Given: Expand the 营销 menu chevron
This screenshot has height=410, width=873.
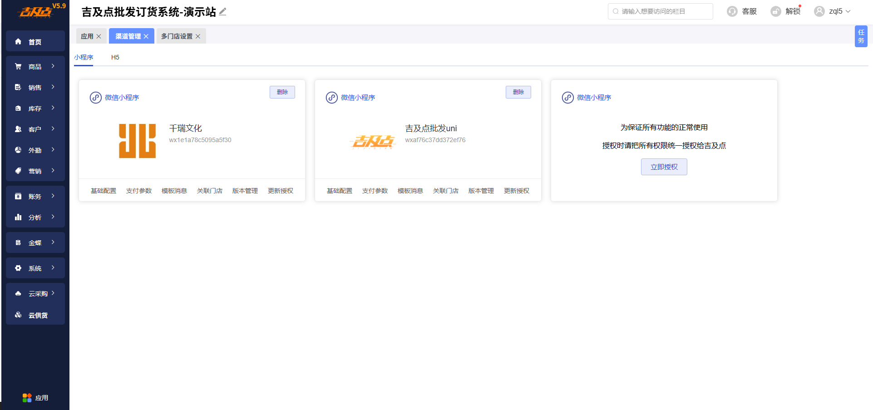Looking at the screenshot, I should coord(53,171).
